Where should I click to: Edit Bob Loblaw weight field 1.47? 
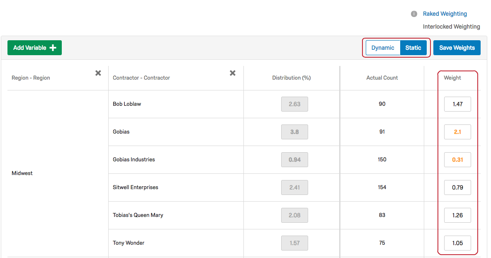point(457,104)
